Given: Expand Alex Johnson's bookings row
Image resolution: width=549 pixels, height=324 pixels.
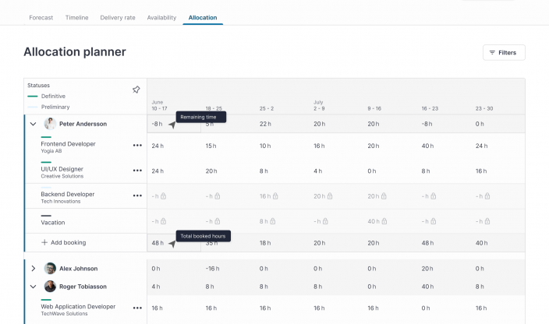Looking at the screenshot, I should (x=33, y=269).
